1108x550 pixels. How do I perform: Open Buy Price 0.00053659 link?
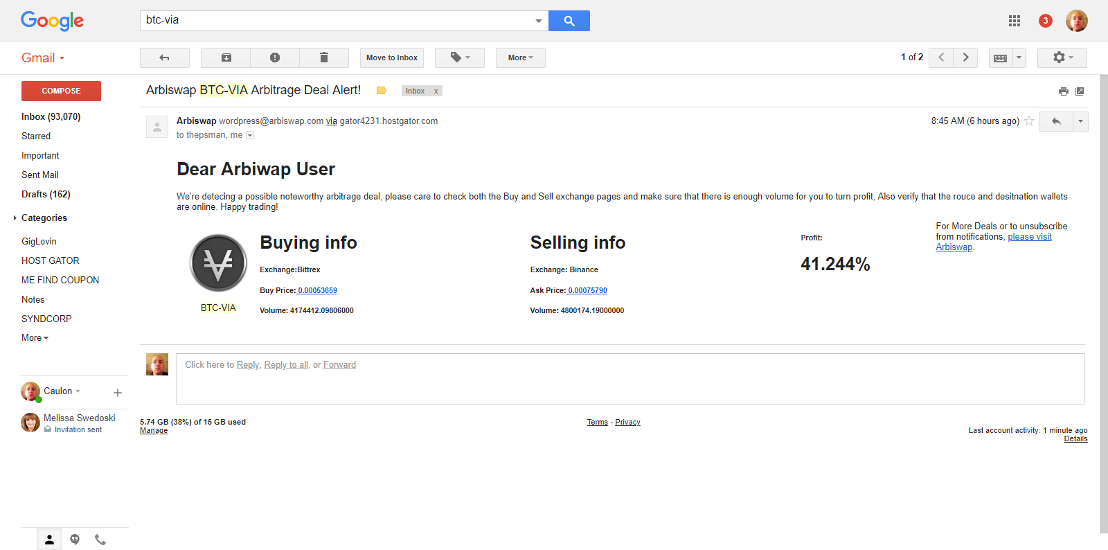coord(317,291)
